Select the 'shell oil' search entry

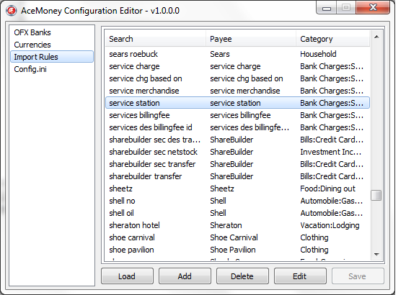point(121,213)
